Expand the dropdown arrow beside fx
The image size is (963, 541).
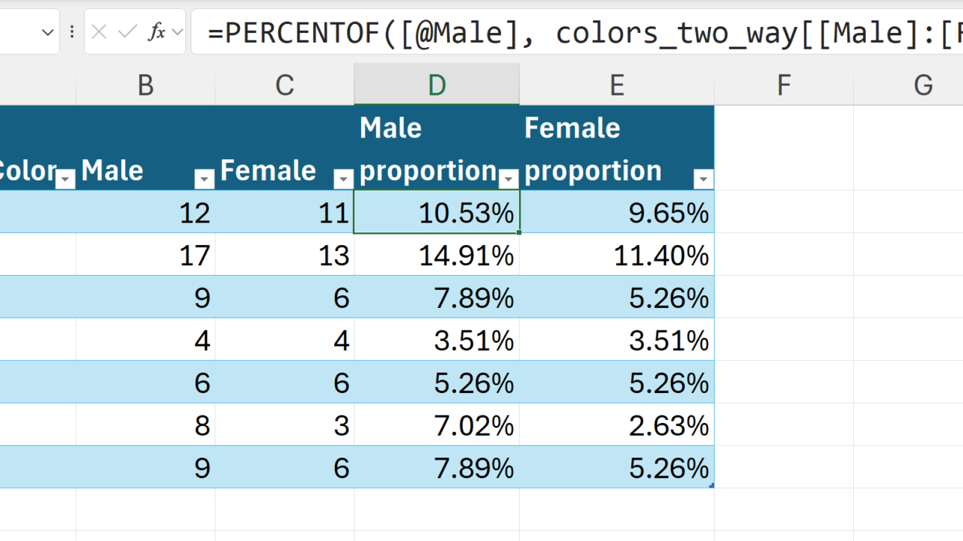coord(178,32)
